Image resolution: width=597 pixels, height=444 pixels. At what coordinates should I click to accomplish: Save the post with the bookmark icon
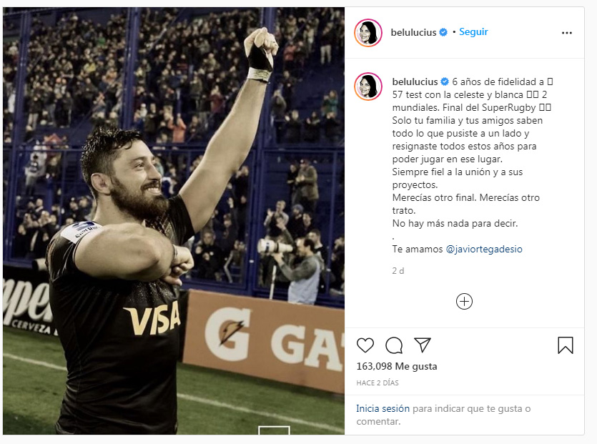tap(566, 345)
